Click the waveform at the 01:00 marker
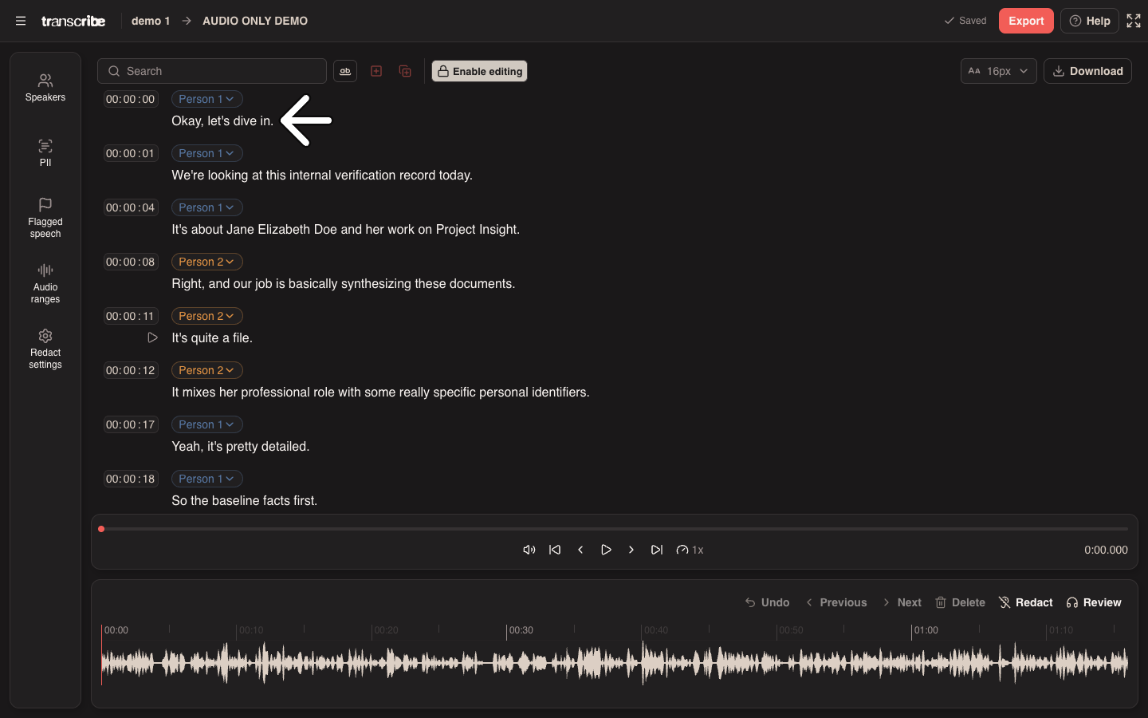 pos(912,662)
